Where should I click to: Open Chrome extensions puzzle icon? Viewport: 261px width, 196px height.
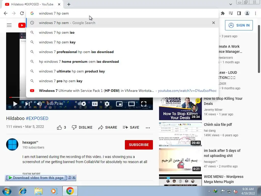223,13
